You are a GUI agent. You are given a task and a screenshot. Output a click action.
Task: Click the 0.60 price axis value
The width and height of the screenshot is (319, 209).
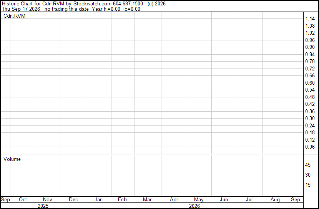tap(310, 83)
